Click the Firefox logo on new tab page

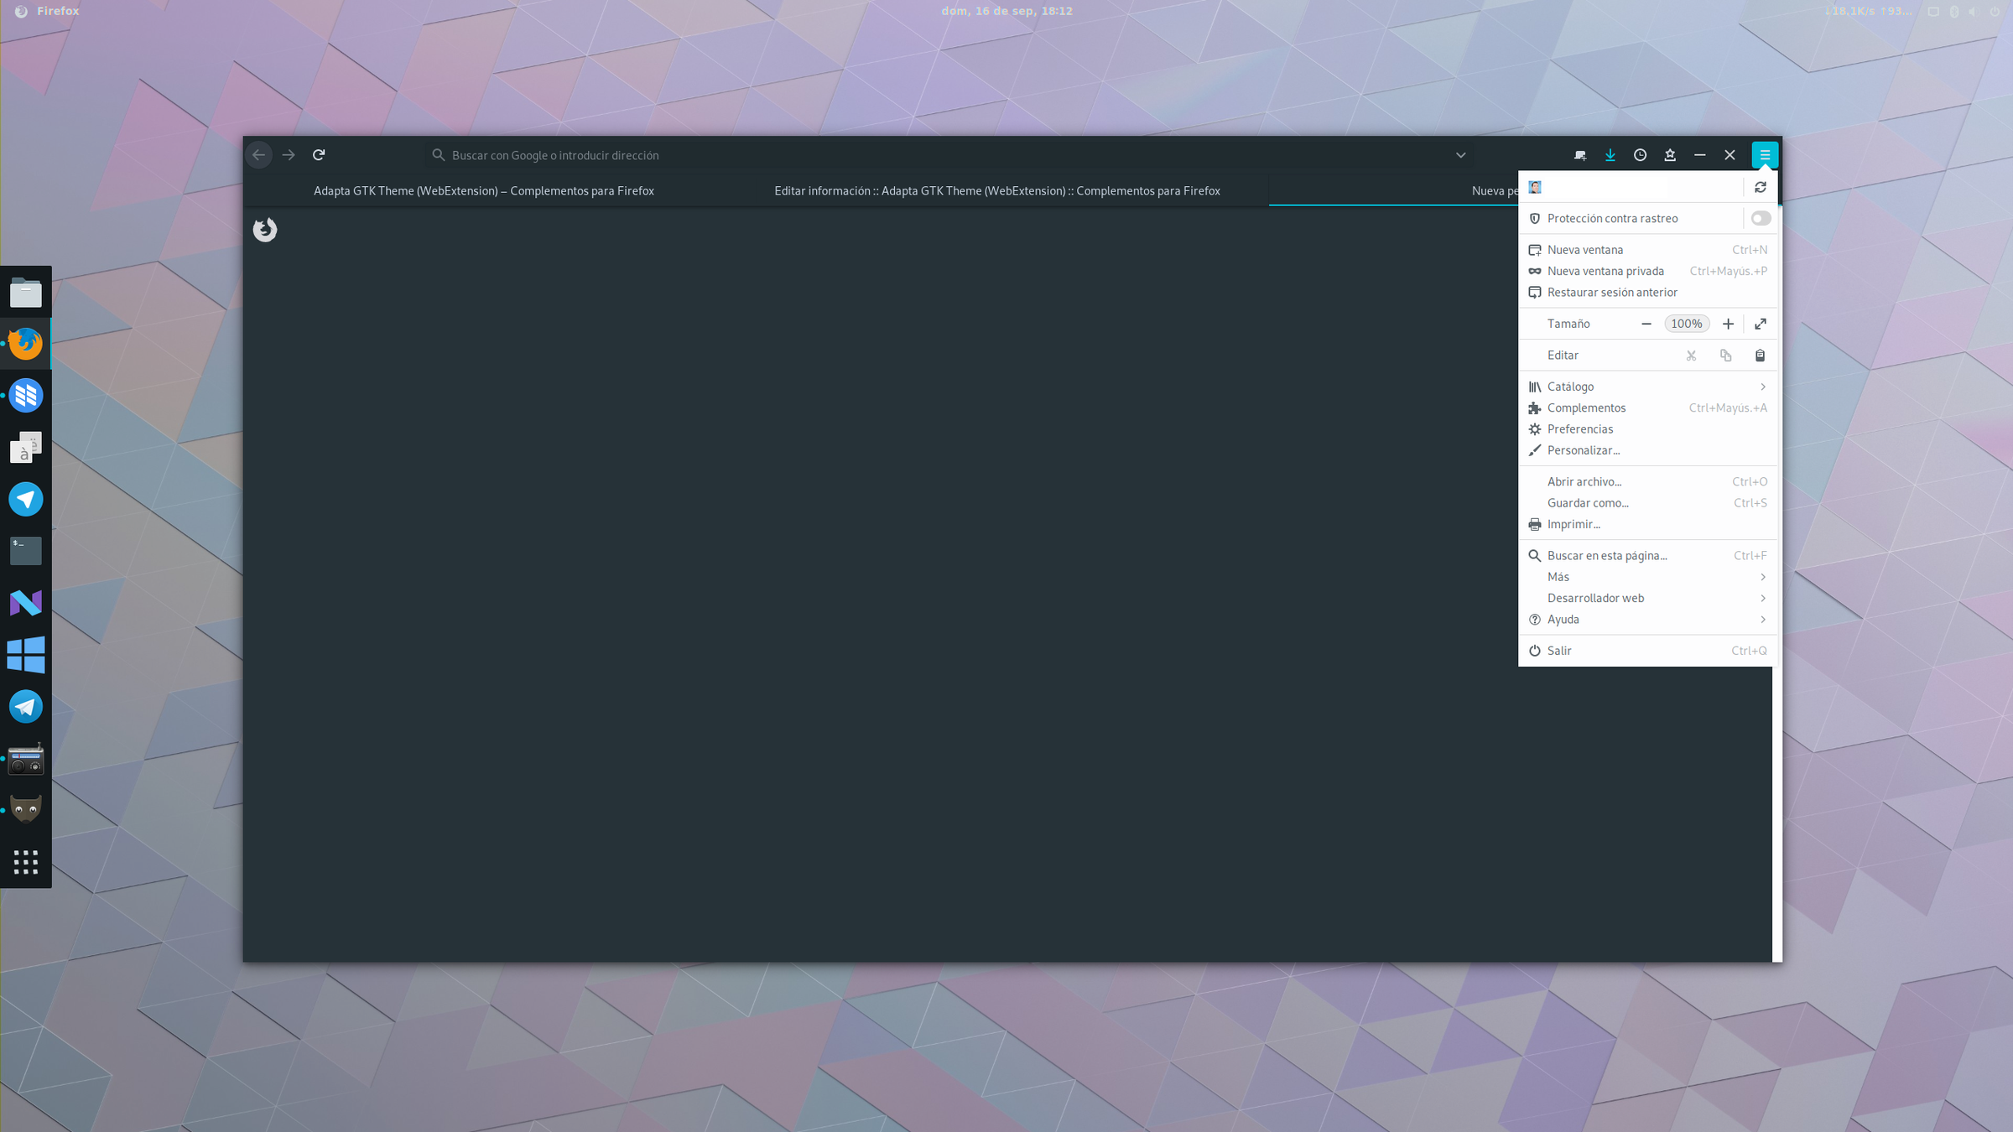[x=265, y=229]
